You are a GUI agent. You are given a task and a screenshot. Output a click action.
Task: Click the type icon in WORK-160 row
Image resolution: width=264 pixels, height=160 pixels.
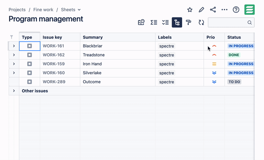[29, 73]
